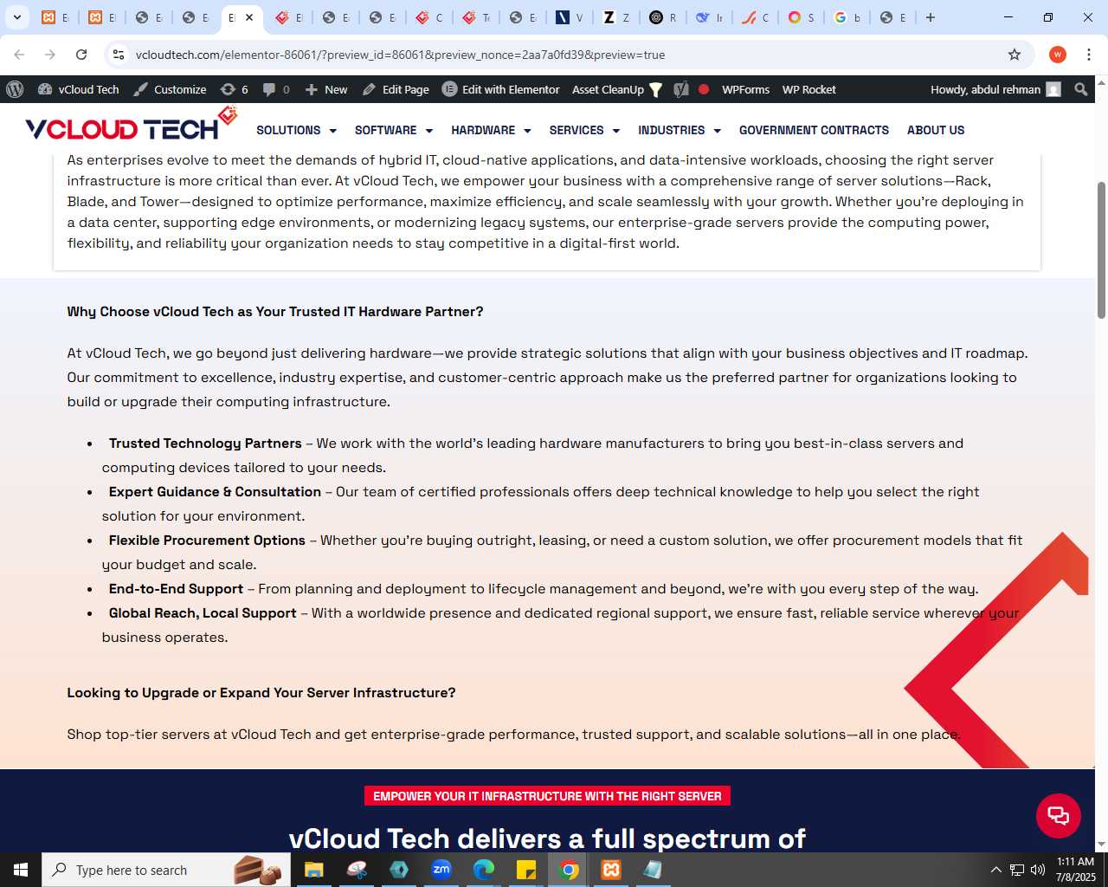Switch to the Google tab
1108x887 pixels.
click(848, 17)
